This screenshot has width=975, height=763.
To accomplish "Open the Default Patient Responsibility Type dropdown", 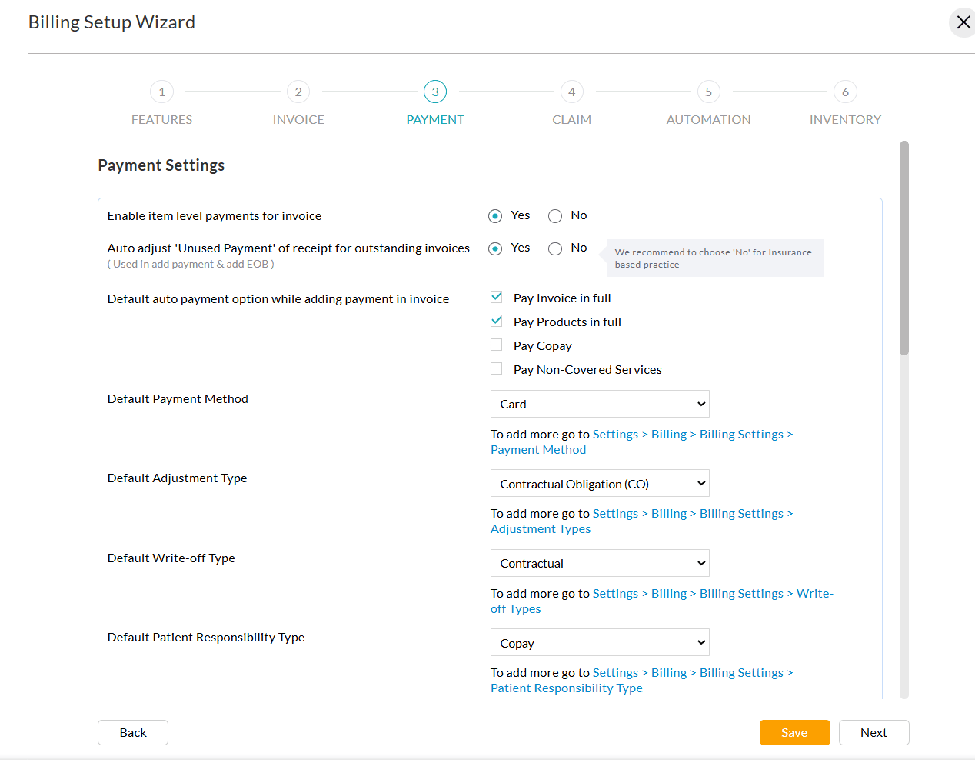I will (x=600, y=642).
